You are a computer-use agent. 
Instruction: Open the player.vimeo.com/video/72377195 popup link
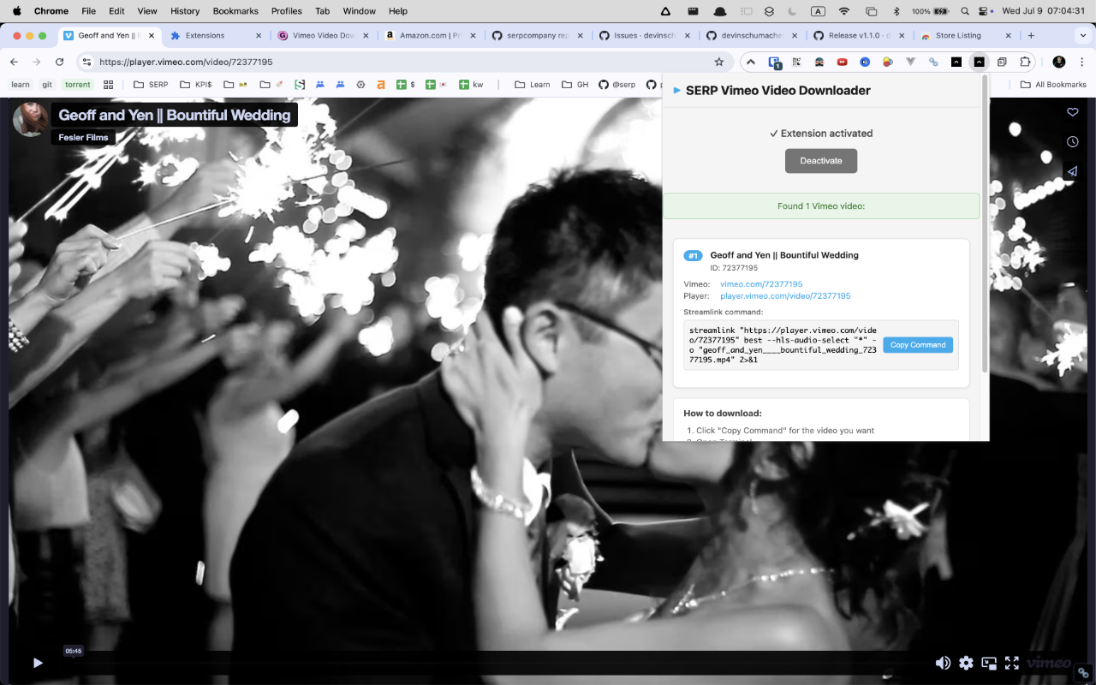pyautogui.click(x=785, y=296)
